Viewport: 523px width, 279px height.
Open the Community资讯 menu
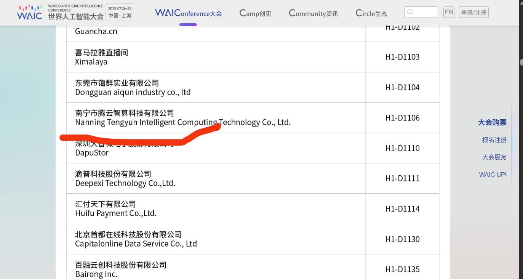pyautogui.click(x=313, y=13)
